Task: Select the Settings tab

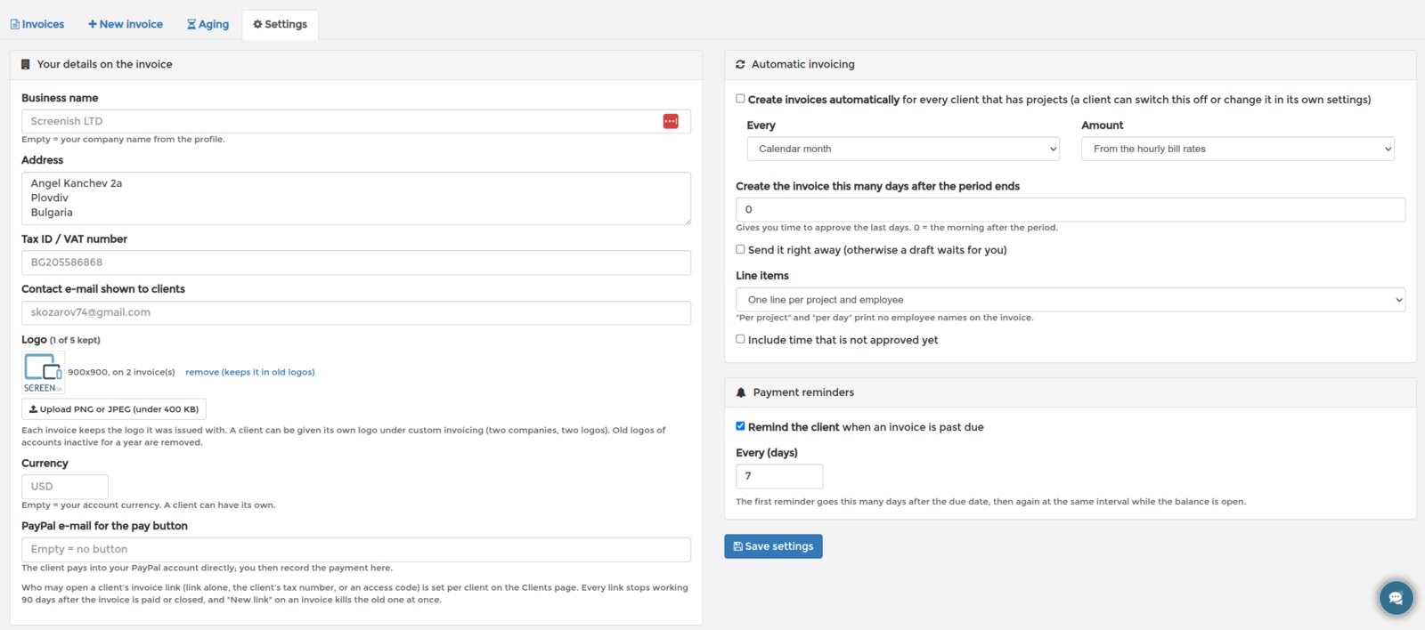Action: [280, 24]
